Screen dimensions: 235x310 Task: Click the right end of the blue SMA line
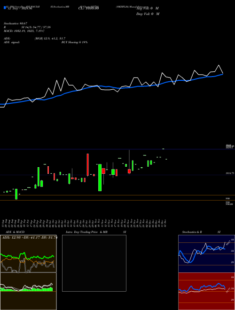223,74
